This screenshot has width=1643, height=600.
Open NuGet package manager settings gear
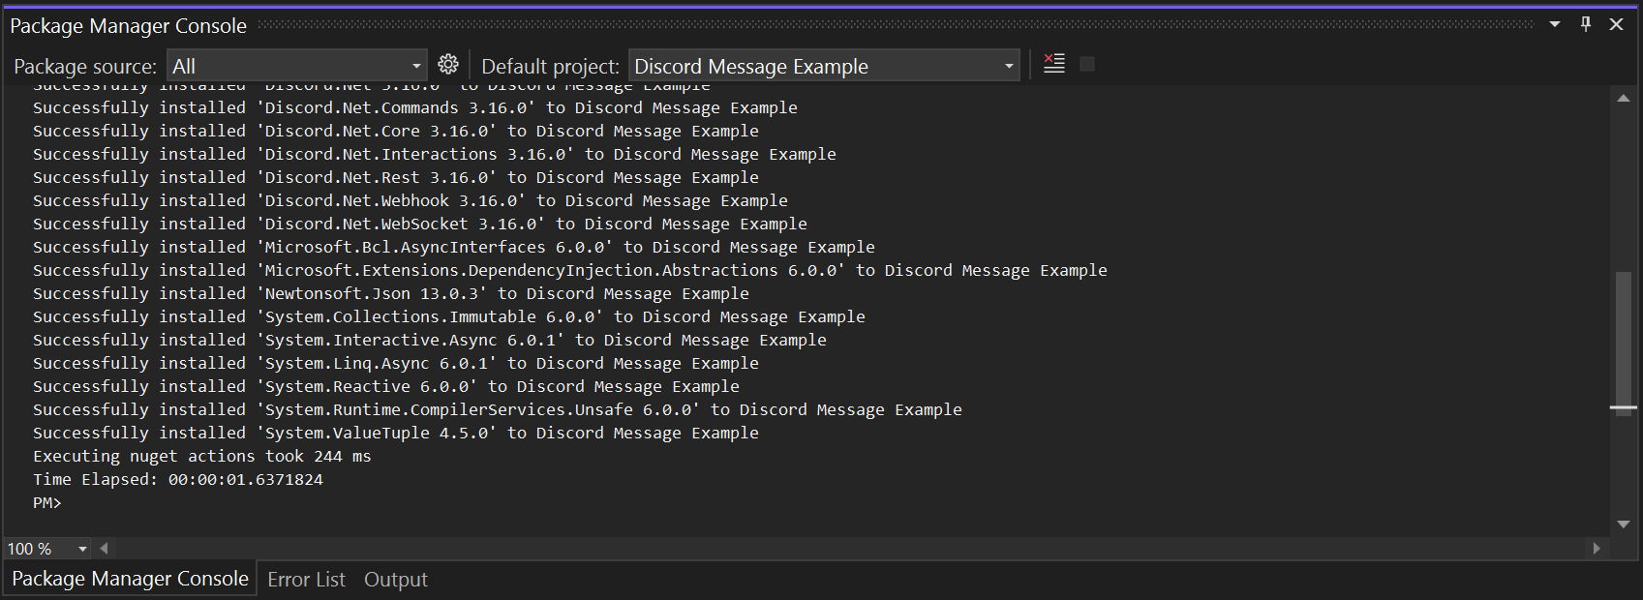(x=448, y=65)
